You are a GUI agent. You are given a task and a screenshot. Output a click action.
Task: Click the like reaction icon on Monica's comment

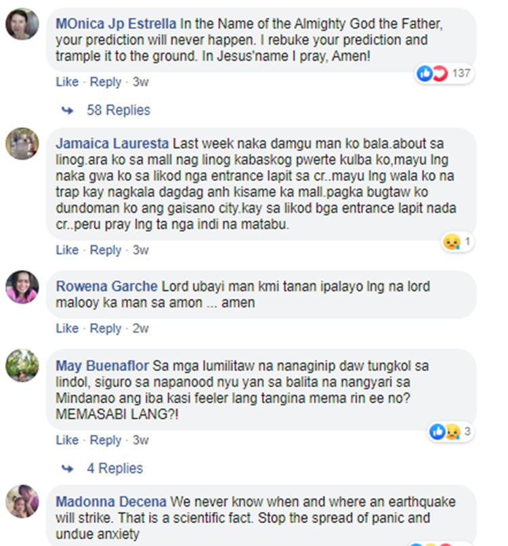pos(425,73)
